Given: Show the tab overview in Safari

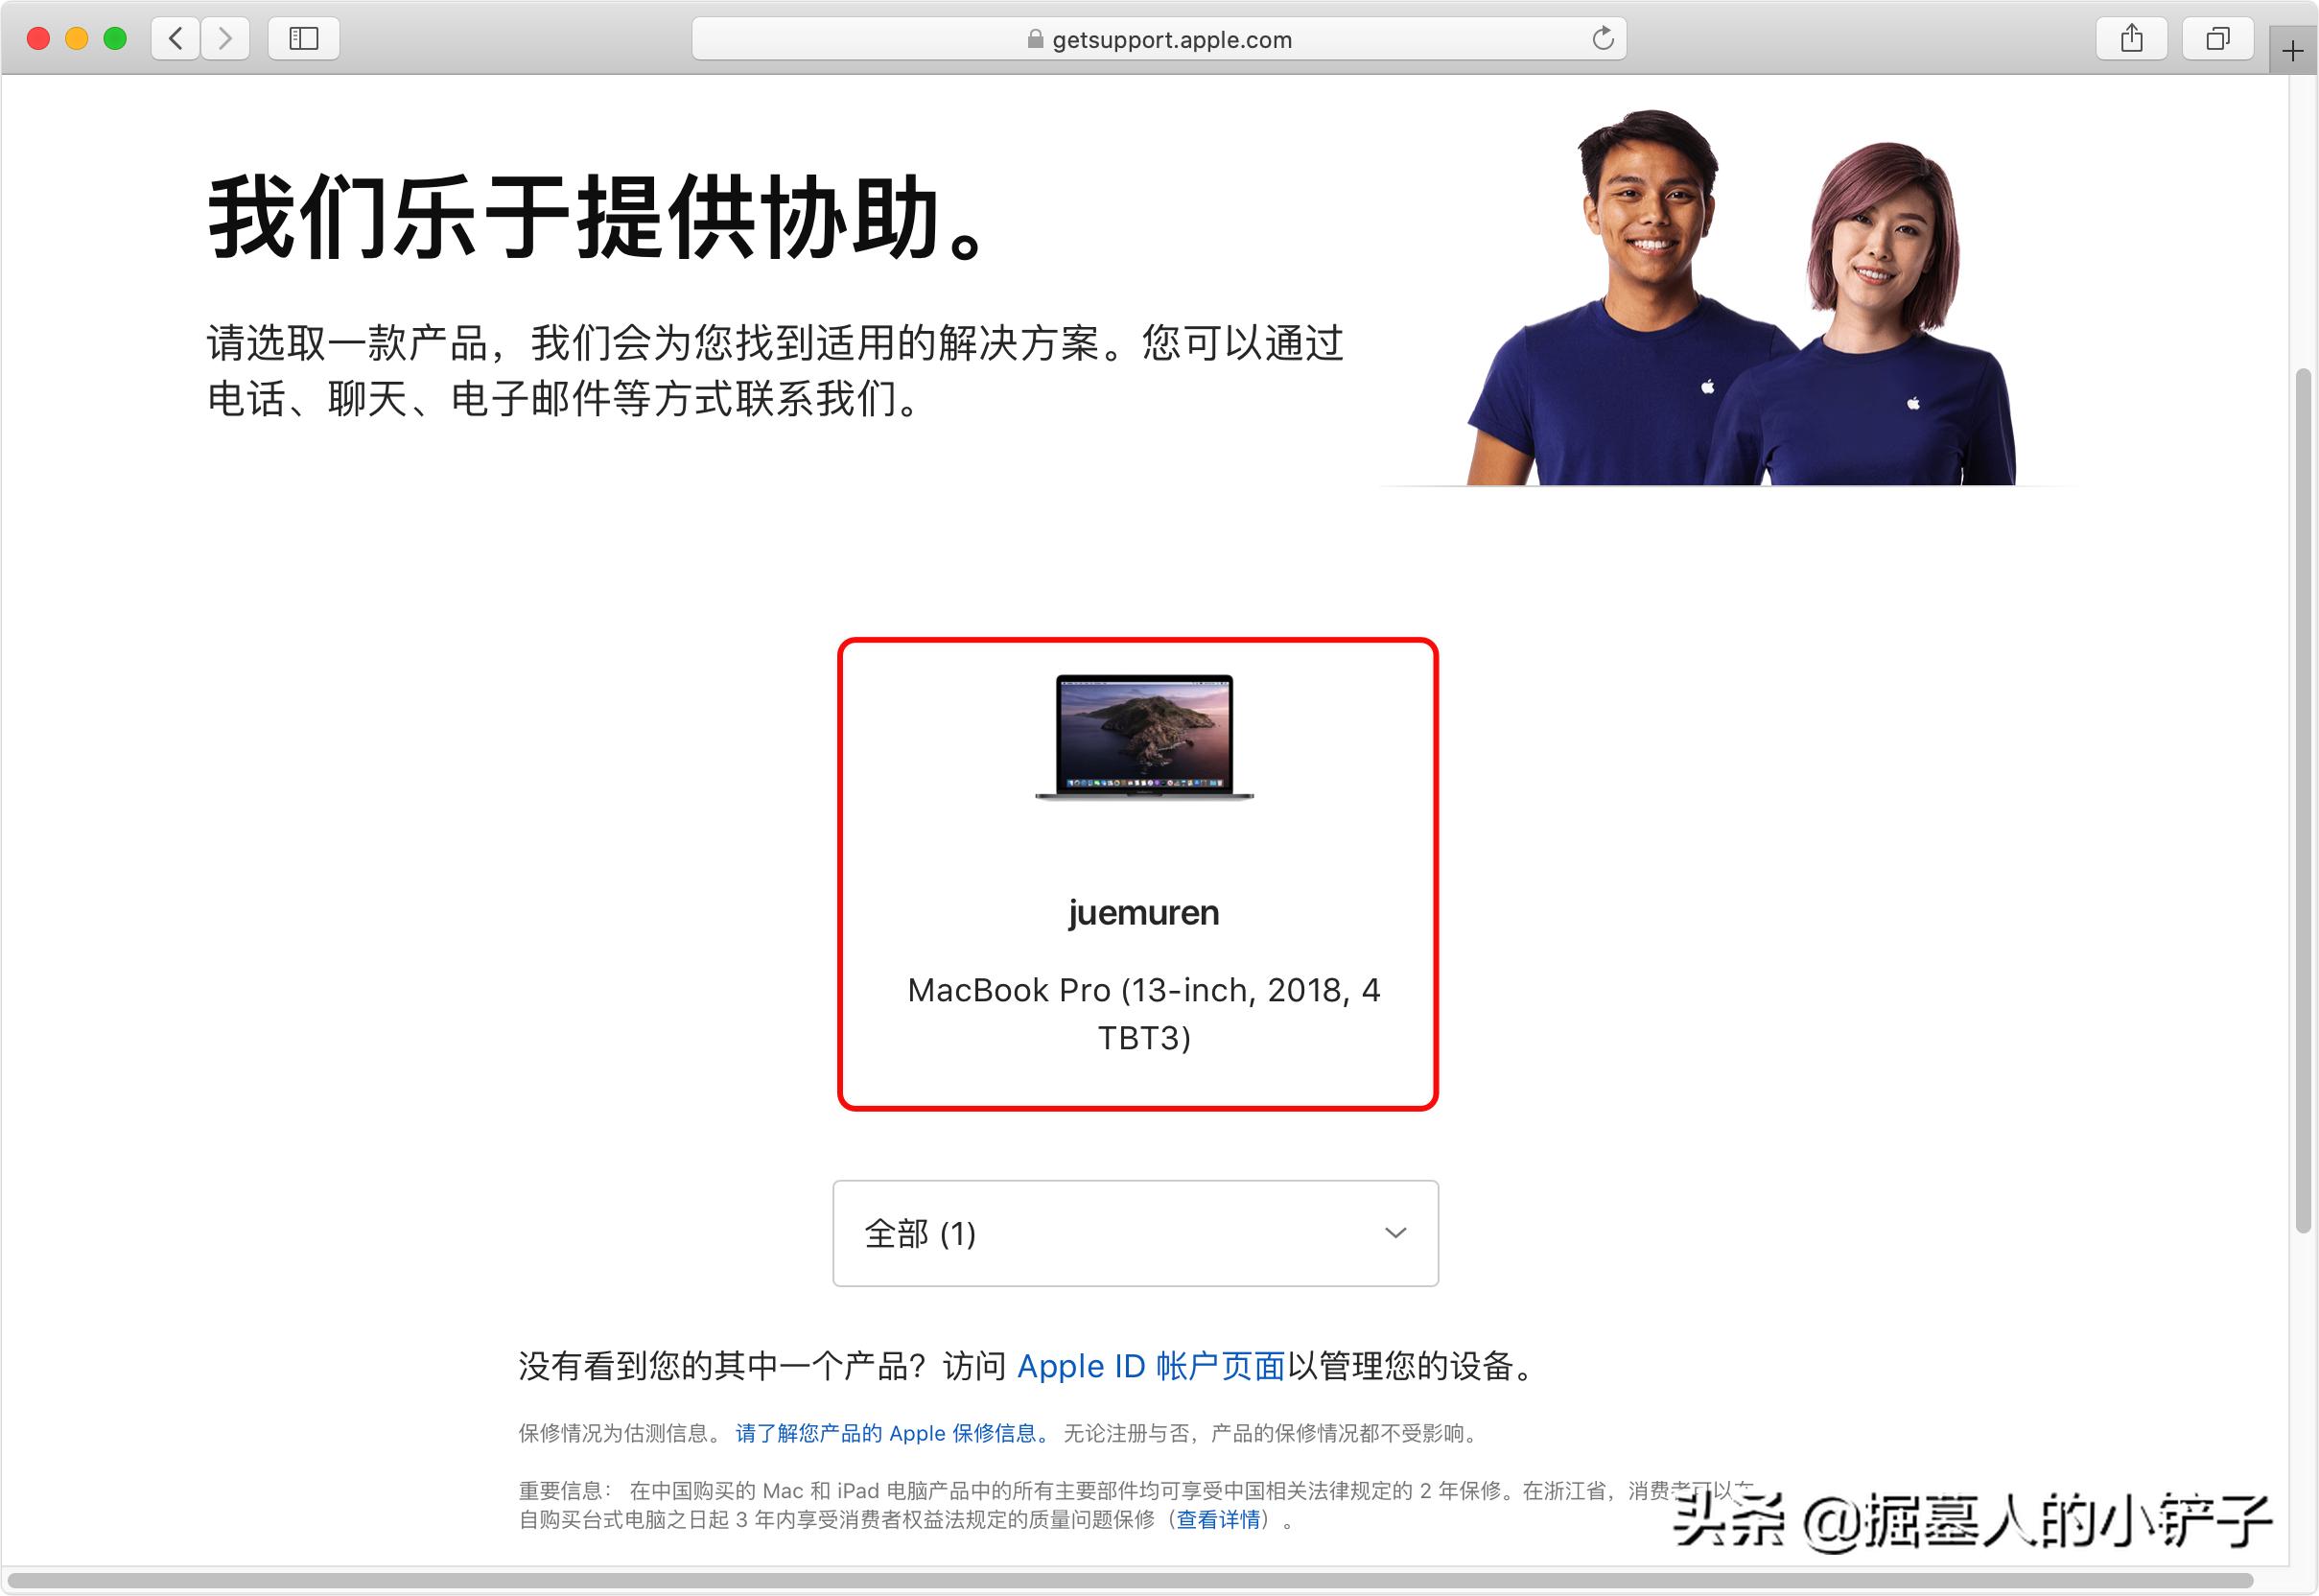Looking at the screenshot, I should (2217, 38).
